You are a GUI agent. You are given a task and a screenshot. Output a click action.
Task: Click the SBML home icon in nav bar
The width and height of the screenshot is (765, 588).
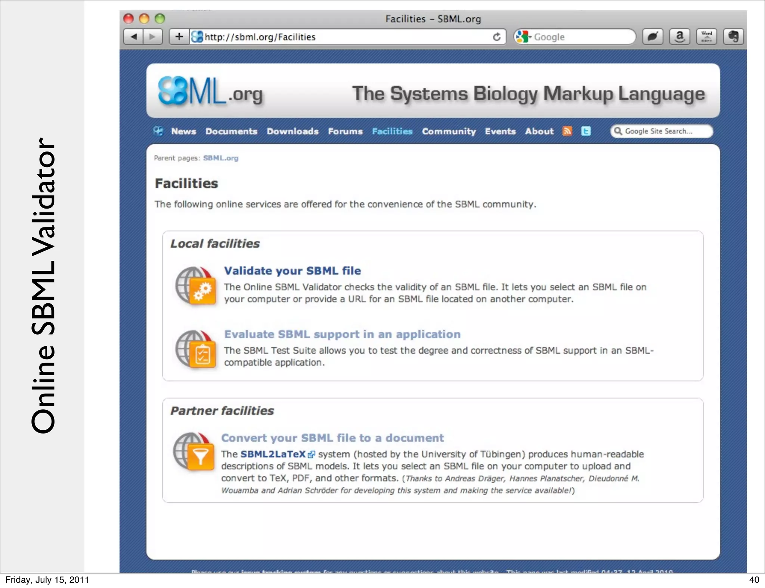point(158,131)
